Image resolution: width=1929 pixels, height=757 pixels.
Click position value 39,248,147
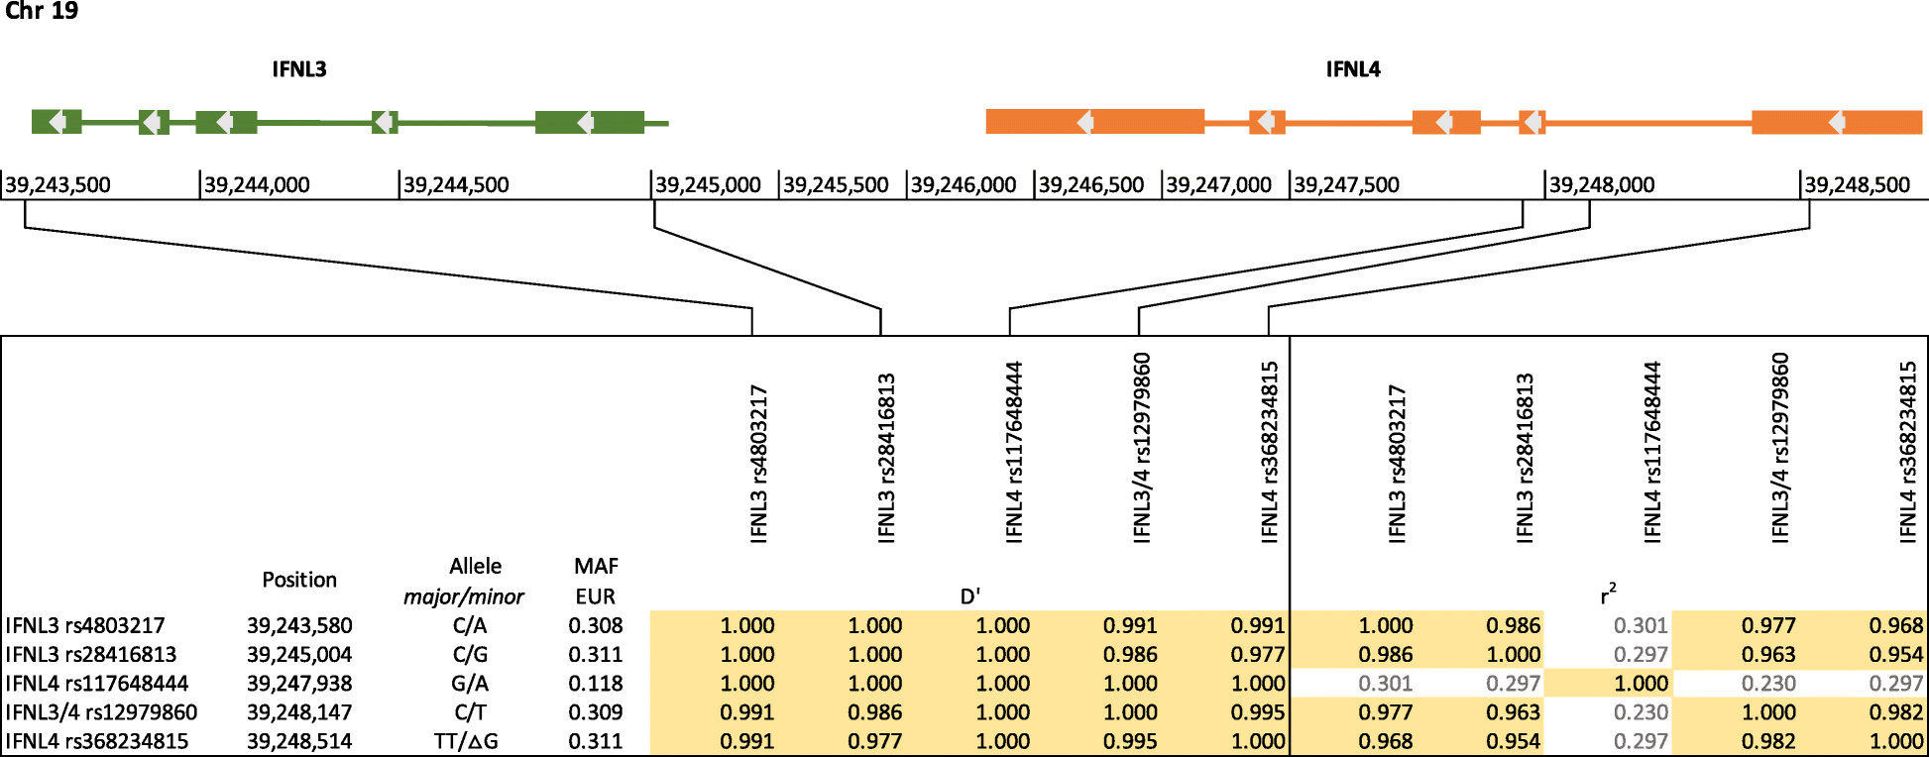click(x=299, y=712)
